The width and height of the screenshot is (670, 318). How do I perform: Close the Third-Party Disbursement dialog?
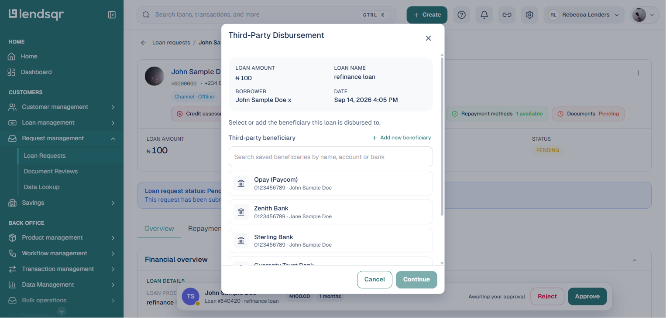click(x=428, y=38)
